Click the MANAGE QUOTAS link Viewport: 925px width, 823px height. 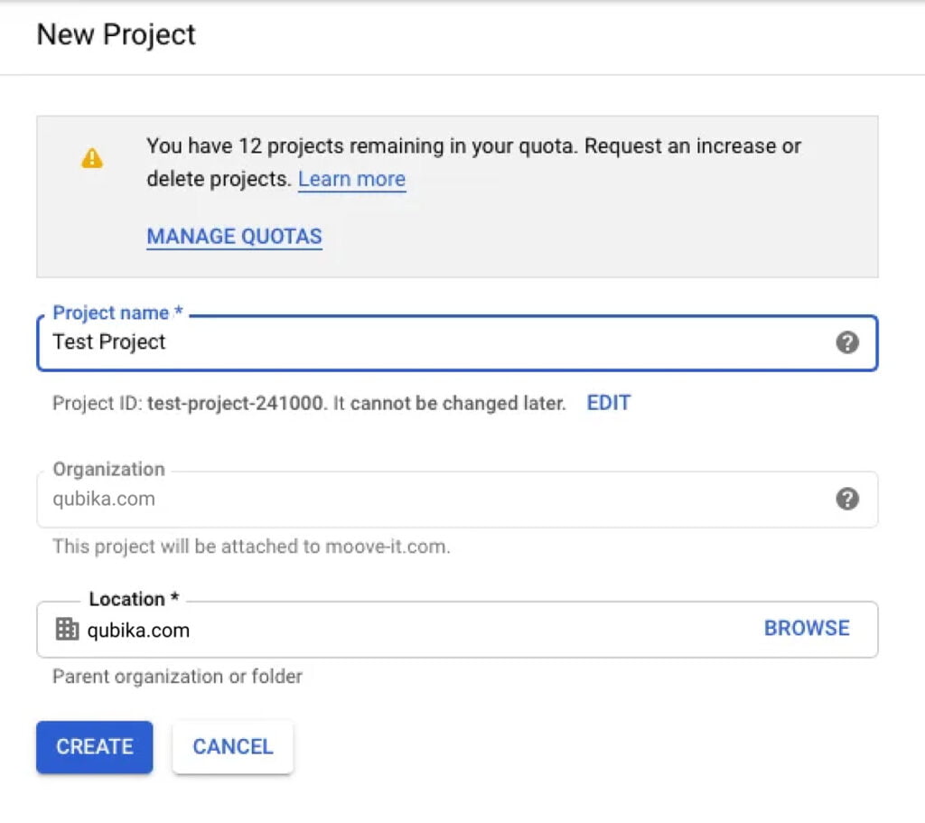pyautogui.click(x=234, y=236)
